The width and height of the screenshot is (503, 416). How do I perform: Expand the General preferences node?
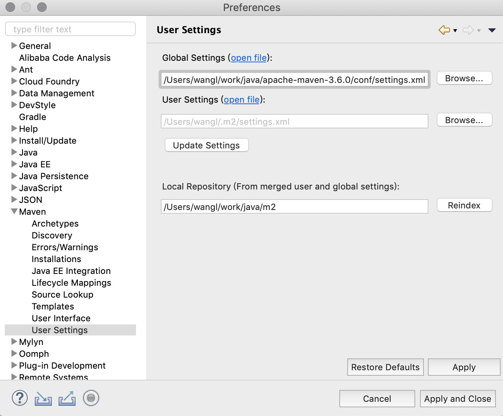pos(14,46)
